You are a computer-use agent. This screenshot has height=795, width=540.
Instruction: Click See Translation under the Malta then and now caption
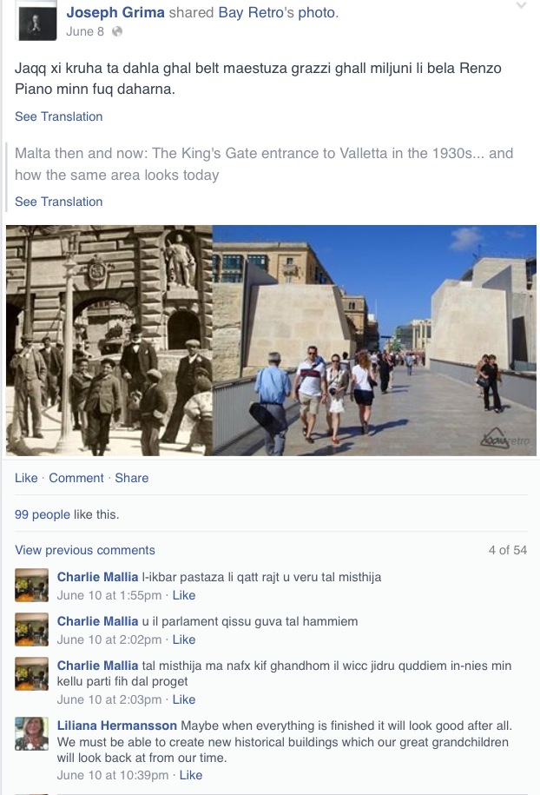point(59,202)
